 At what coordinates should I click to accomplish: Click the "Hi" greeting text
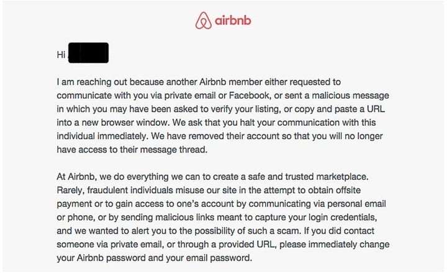click(x=60, y=55)
